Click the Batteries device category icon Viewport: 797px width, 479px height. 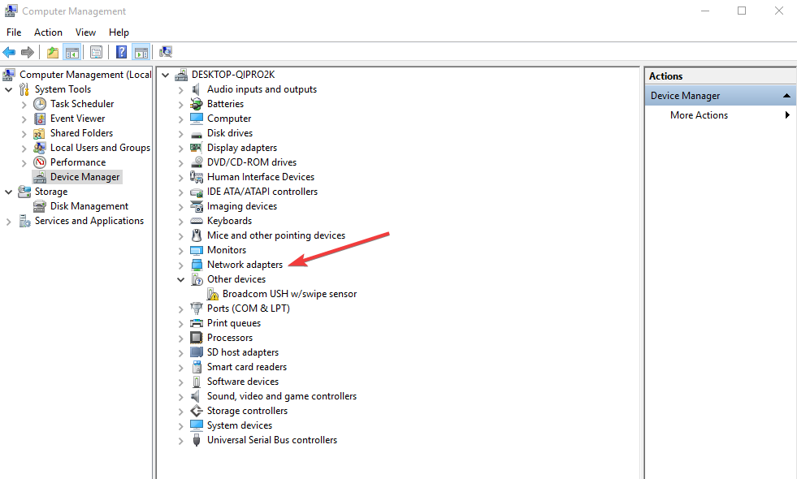coord(196,104)
